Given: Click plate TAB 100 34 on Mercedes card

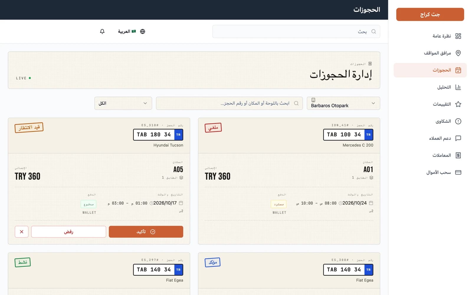Looking at the screenshot, I should pos(348,135).
